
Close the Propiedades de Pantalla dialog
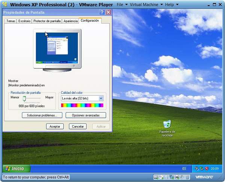pos(108,12)
